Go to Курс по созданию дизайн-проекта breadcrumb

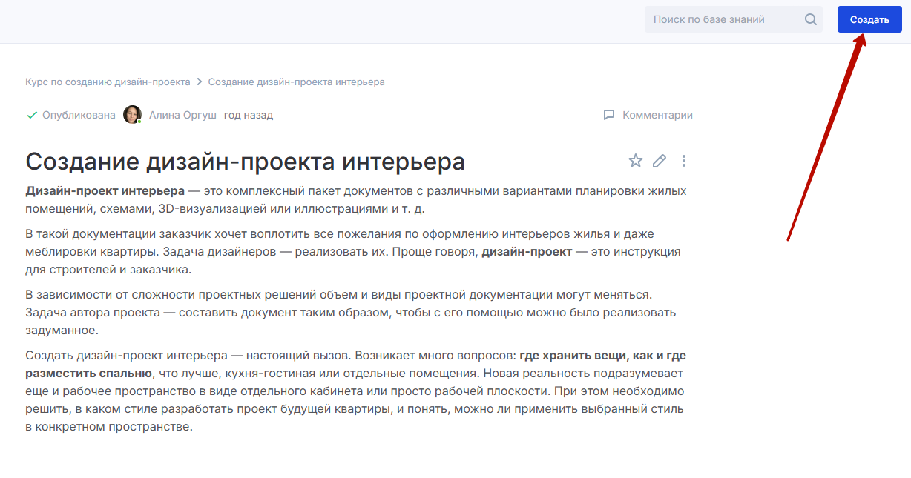point(108,82)
